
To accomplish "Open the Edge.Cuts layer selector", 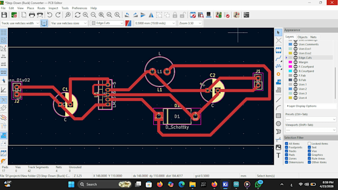I will (107, 23).
